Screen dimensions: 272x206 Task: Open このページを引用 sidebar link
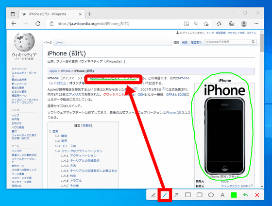tap(21, 178)
